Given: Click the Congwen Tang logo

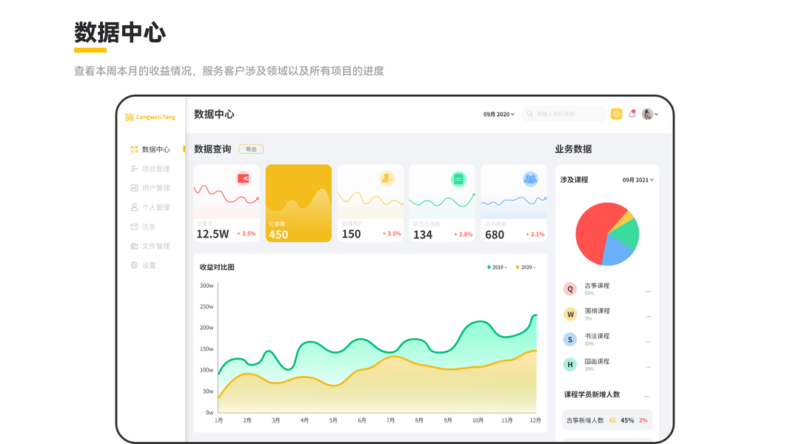Looking at the screenshot, I should pos(150,118).
